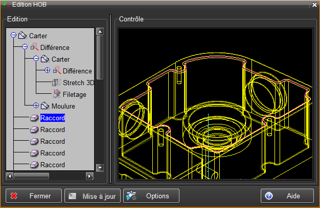
Task: Select the last visible Raccord item
Action: pos(52,165)
